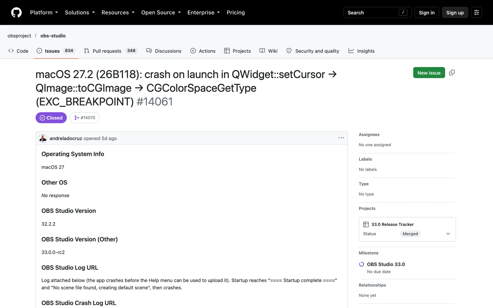Screen dimensions: 493x308
Task: Open the issue comment three-dot menu
Action: tap(341, 138)
